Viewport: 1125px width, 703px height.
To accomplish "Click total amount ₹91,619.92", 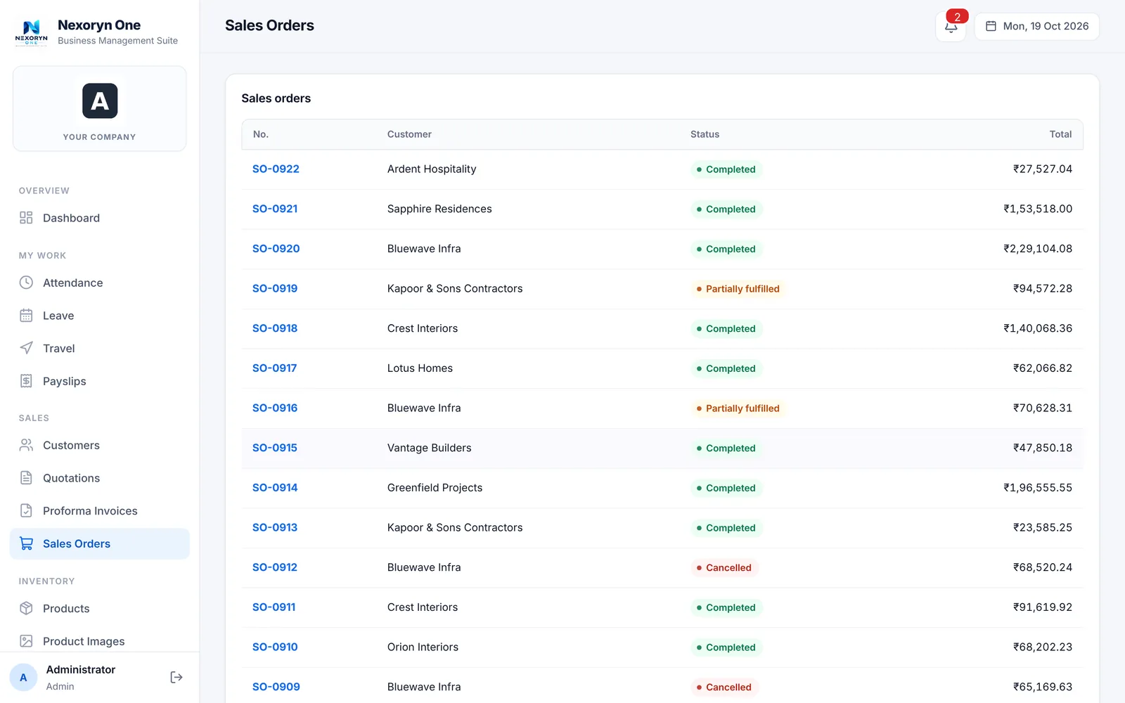I will point(1042,607).
